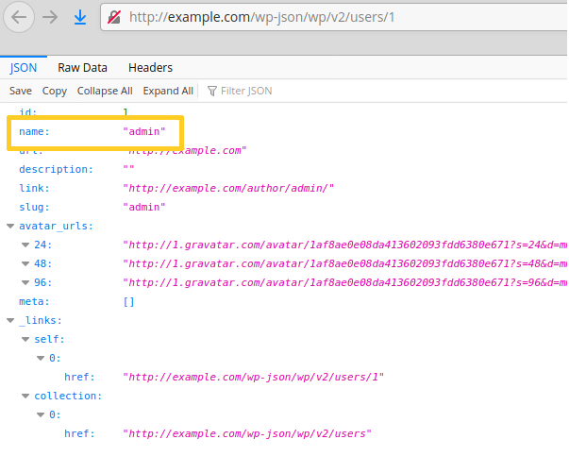
Task: Select the avatar_urls key label
Action: point(56,227)
